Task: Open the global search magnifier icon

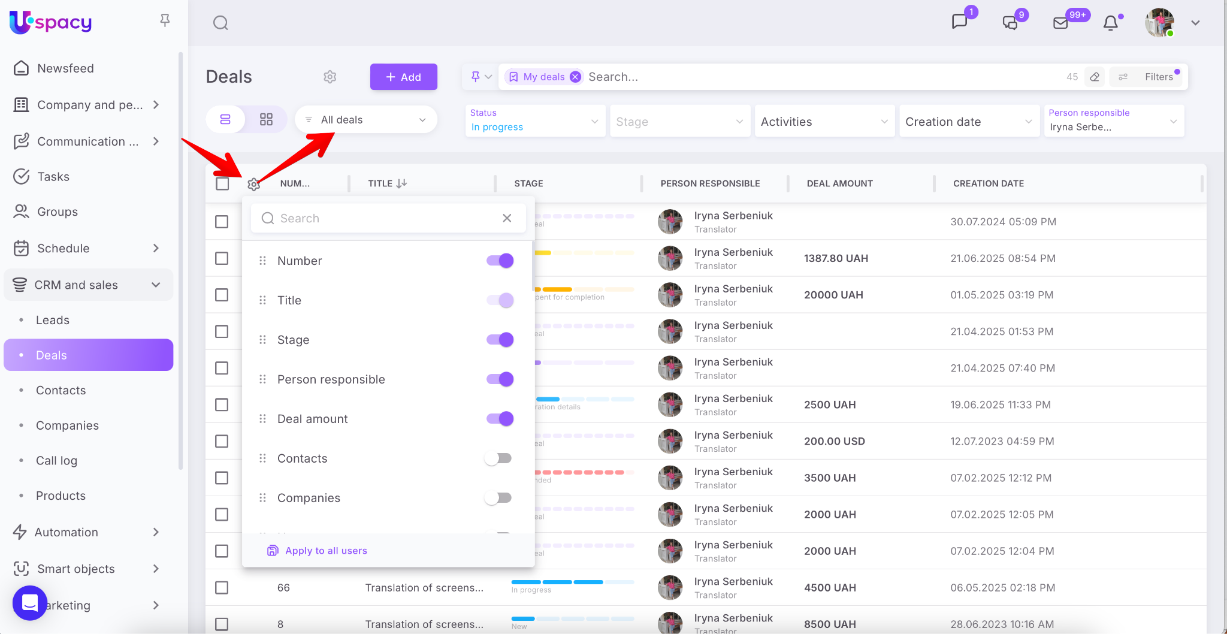Action: pyautogui.click(x=220, y=23)
